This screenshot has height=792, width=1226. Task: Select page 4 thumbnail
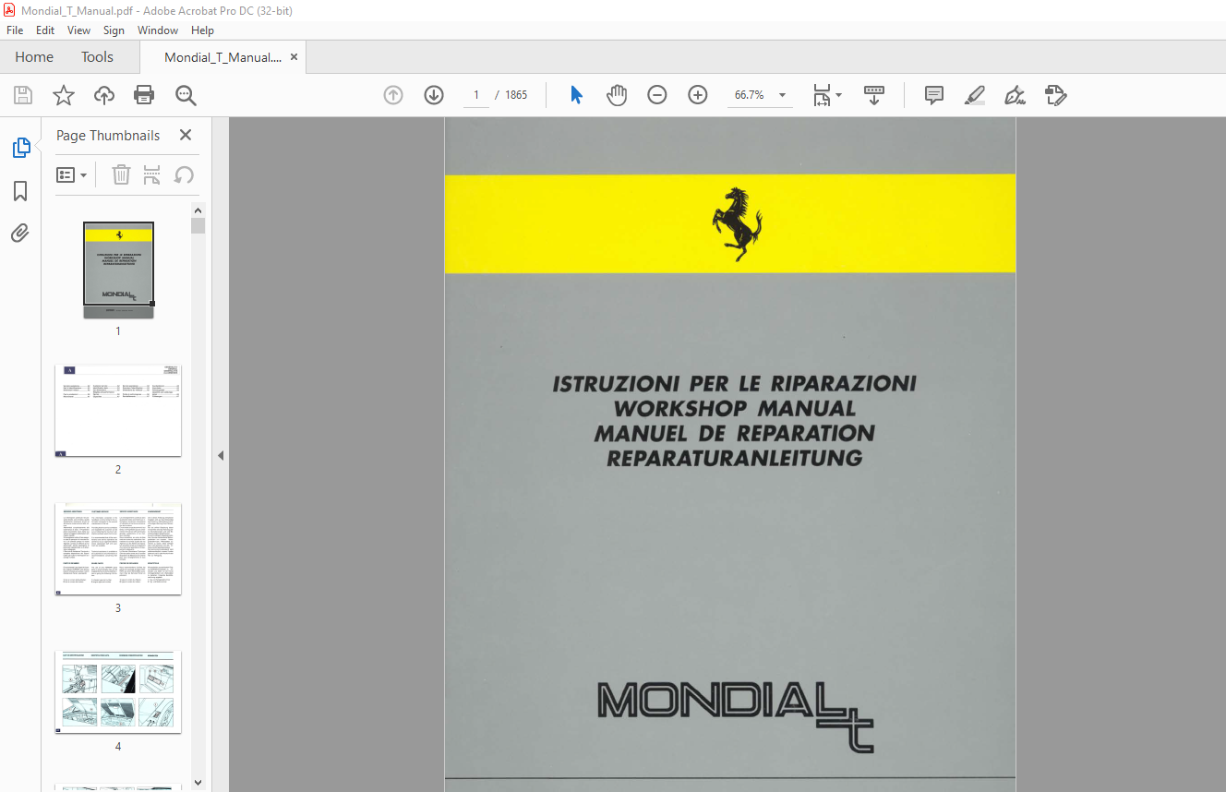click(118, 691)
